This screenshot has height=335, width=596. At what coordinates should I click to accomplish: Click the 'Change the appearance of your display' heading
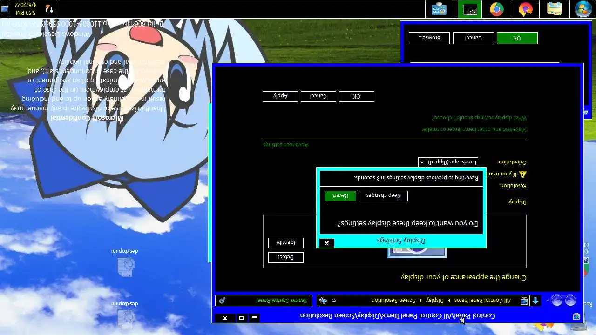(x=464, y=277)
